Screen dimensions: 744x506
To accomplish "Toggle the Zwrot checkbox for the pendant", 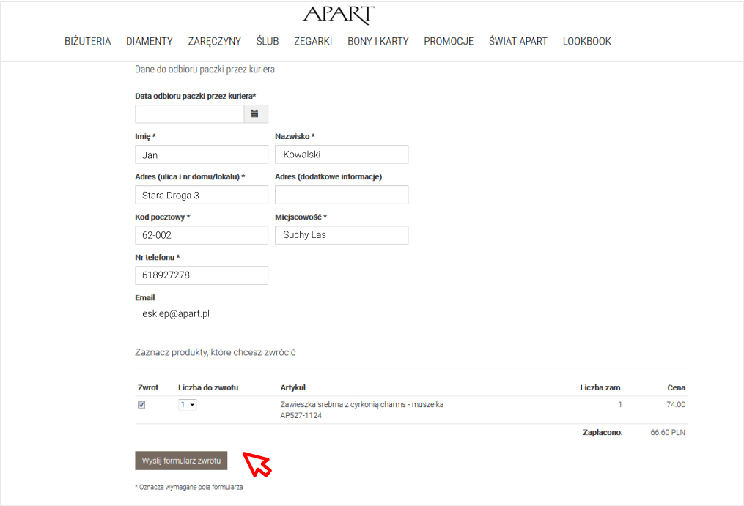I will pos(141,405).
